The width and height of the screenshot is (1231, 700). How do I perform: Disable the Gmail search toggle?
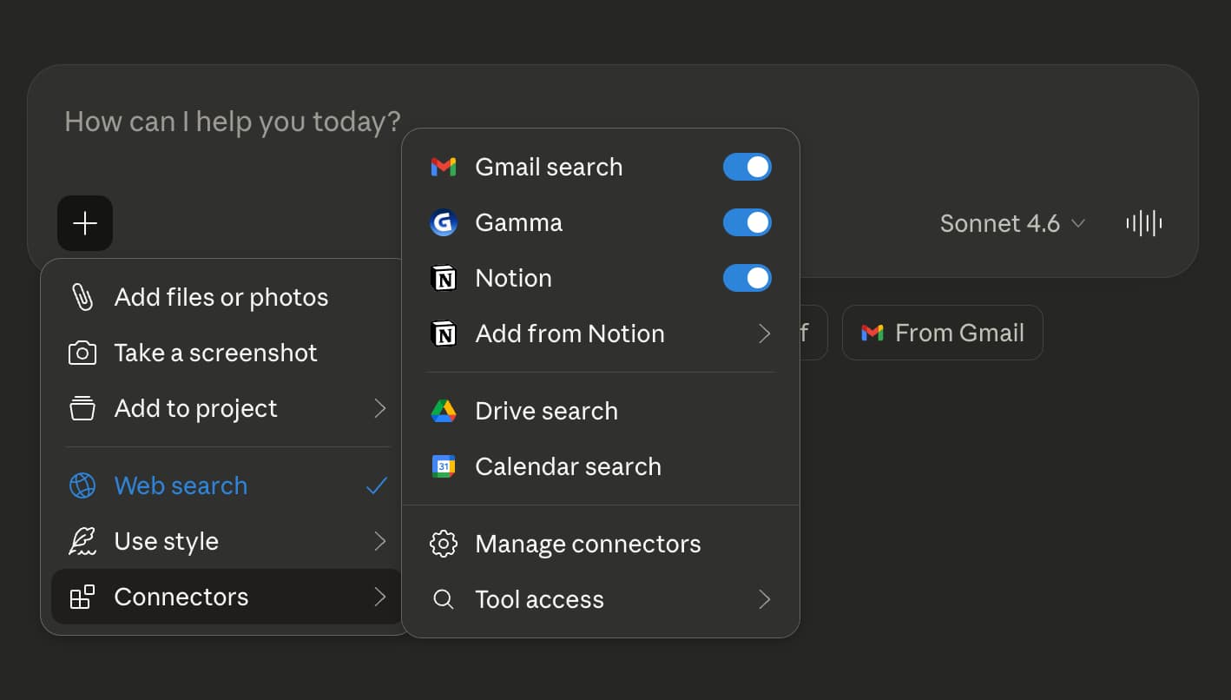747,167
